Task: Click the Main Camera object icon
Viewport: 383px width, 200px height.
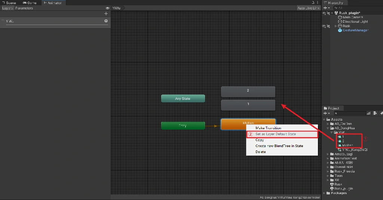Action: (x=340, y=17)
